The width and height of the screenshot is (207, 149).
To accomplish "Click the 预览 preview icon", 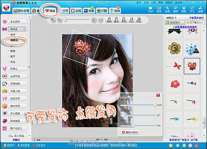I will [x=139, y=20].
